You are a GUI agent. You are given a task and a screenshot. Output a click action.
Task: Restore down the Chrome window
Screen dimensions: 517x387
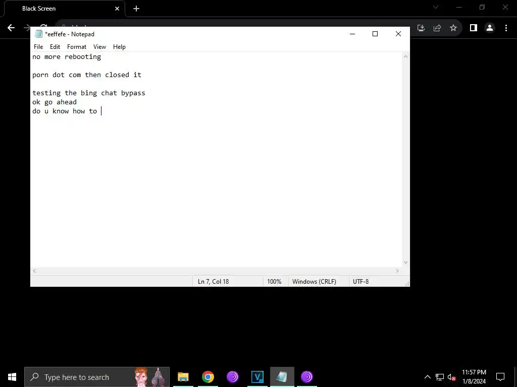(x=482, y=7)
